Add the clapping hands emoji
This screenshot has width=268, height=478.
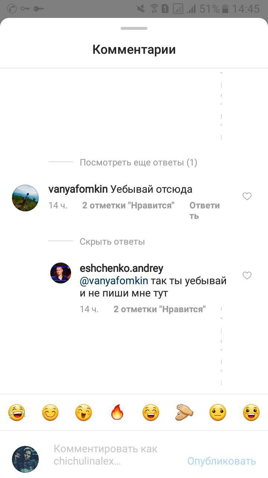pyautogui.click(x=184, y=413)
